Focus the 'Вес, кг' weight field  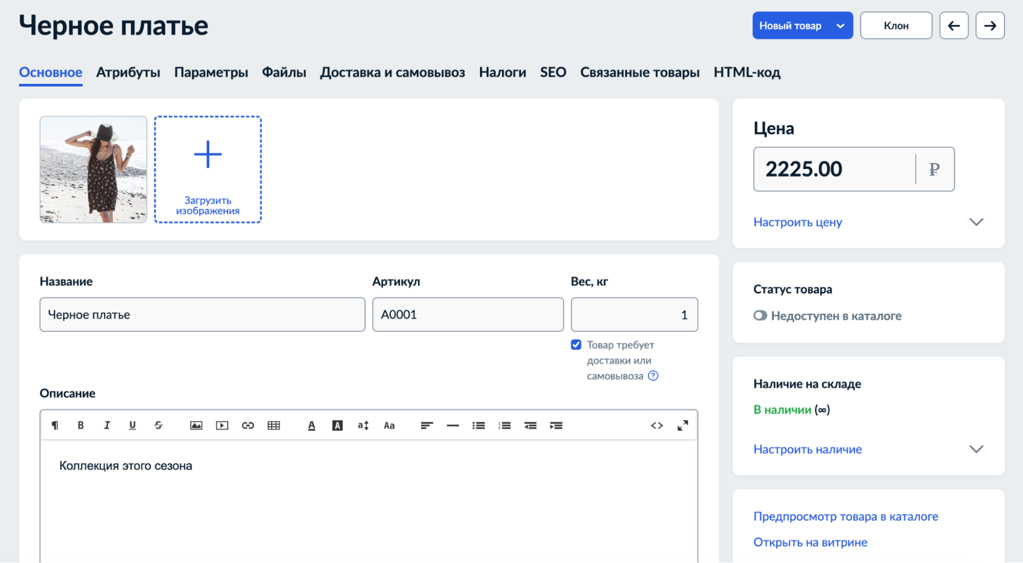[635, 314]
